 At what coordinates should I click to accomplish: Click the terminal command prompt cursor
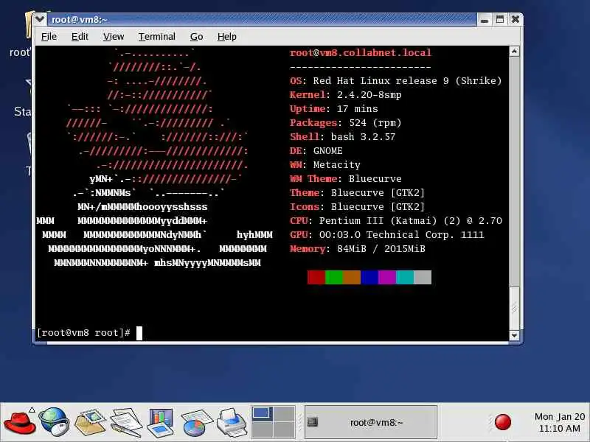[x=139, y=333]
